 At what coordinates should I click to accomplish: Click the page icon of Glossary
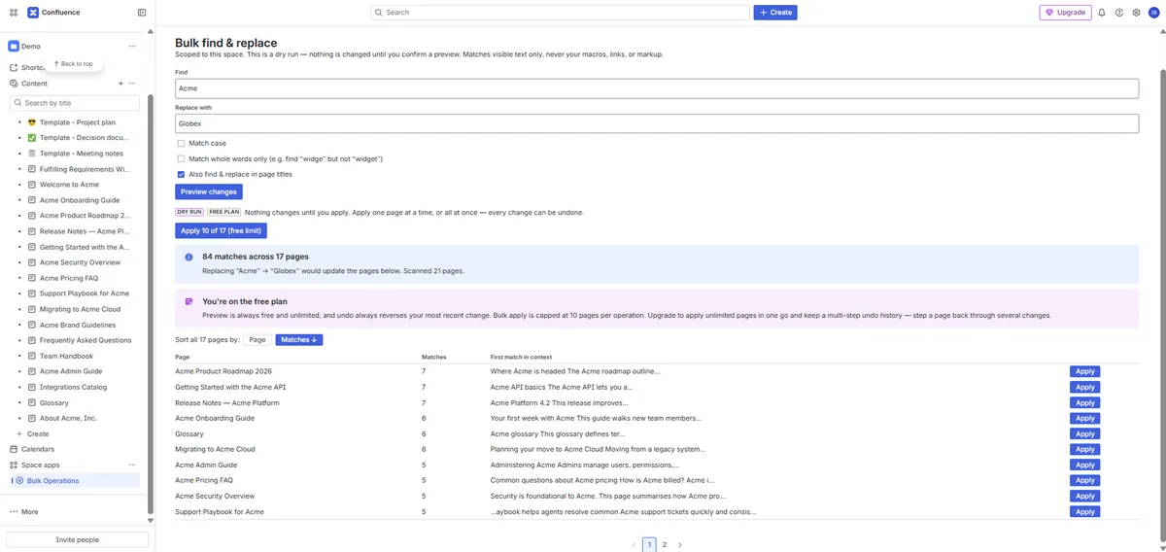click(x=32, y=402)
